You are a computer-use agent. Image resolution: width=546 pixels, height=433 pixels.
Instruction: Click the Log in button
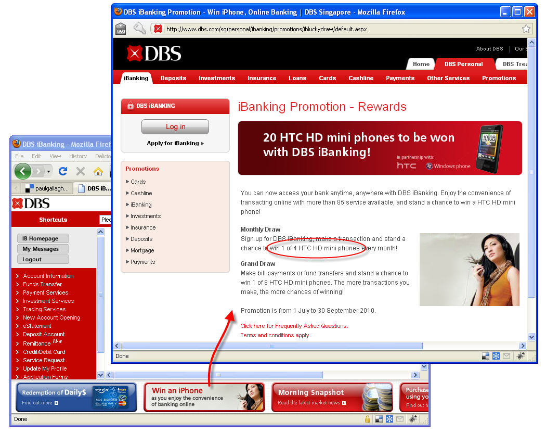tap(175, 126)
